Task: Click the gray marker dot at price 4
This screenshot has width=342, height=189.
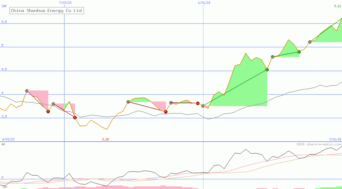Action: (27, 90)
